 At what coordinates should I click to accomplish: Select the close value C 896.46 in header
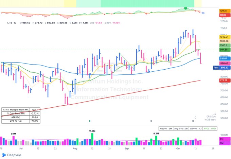tap(62, 23)
